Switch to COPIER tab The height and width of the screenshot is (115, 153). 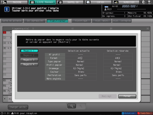98,2
